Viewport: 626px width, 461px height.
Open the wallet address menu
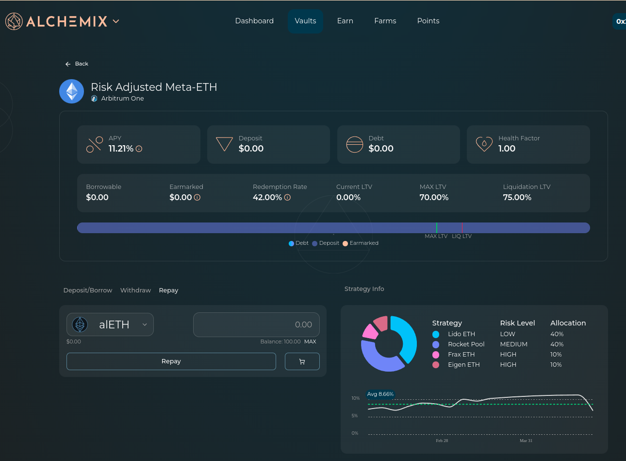point(620,21)
